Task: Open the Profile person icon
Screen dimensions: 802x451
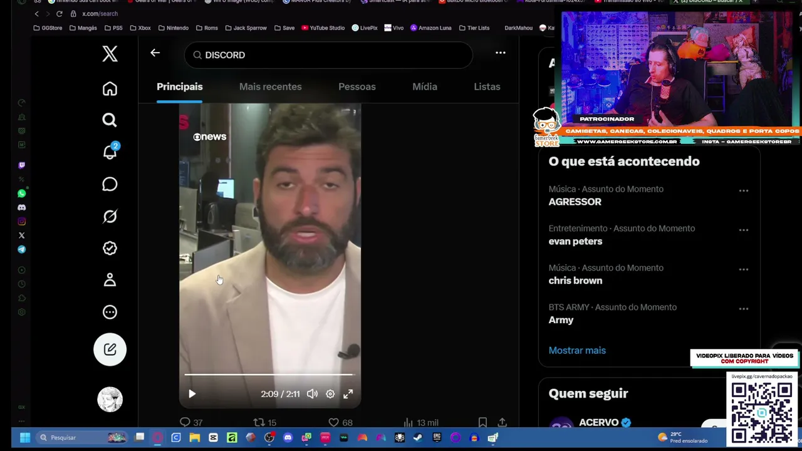Action: (x=110, y=280)
